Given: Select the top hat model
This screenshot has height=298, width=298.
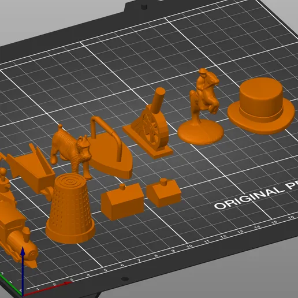Looking at the screenshot, I should (x=261, y=106).
